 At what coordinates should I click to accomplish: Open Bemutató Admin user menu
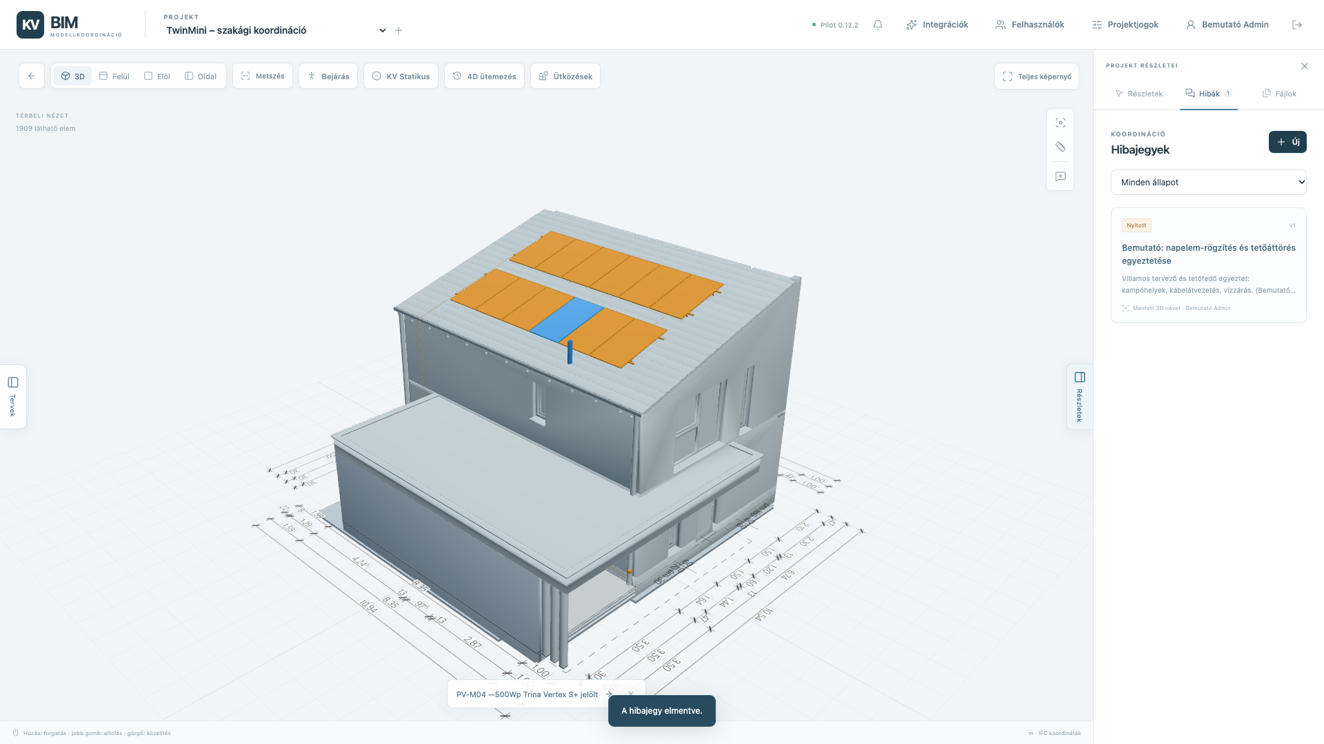point(1227,25)
